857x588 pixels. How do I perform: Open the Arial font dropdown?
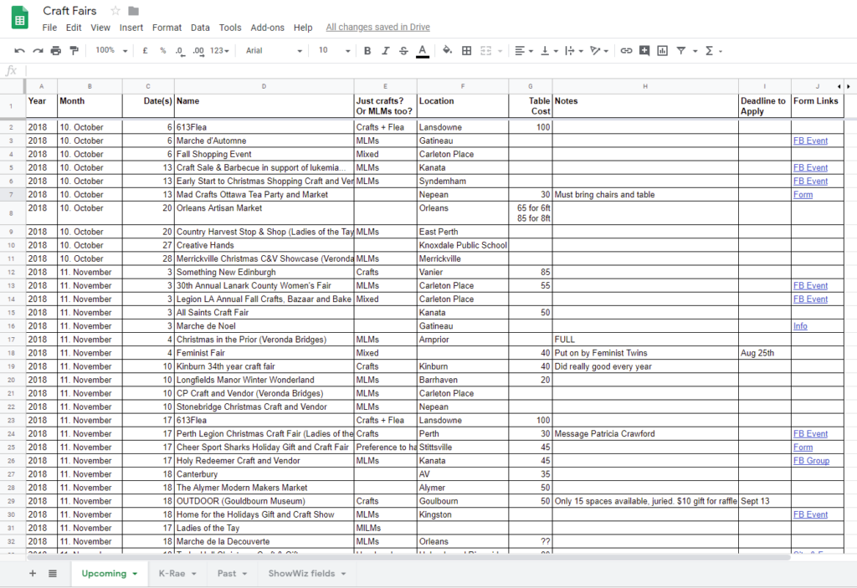coord(274,51)
